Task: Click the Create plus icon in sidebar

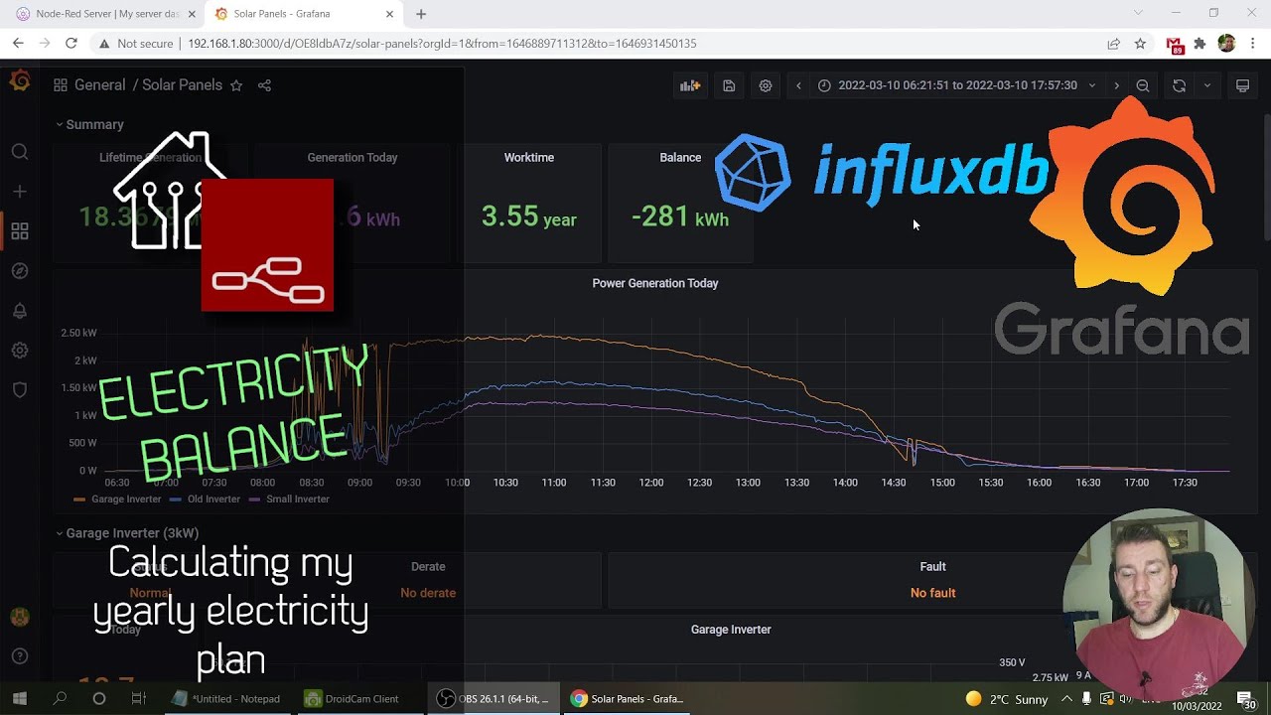Action: coord(20,192)
